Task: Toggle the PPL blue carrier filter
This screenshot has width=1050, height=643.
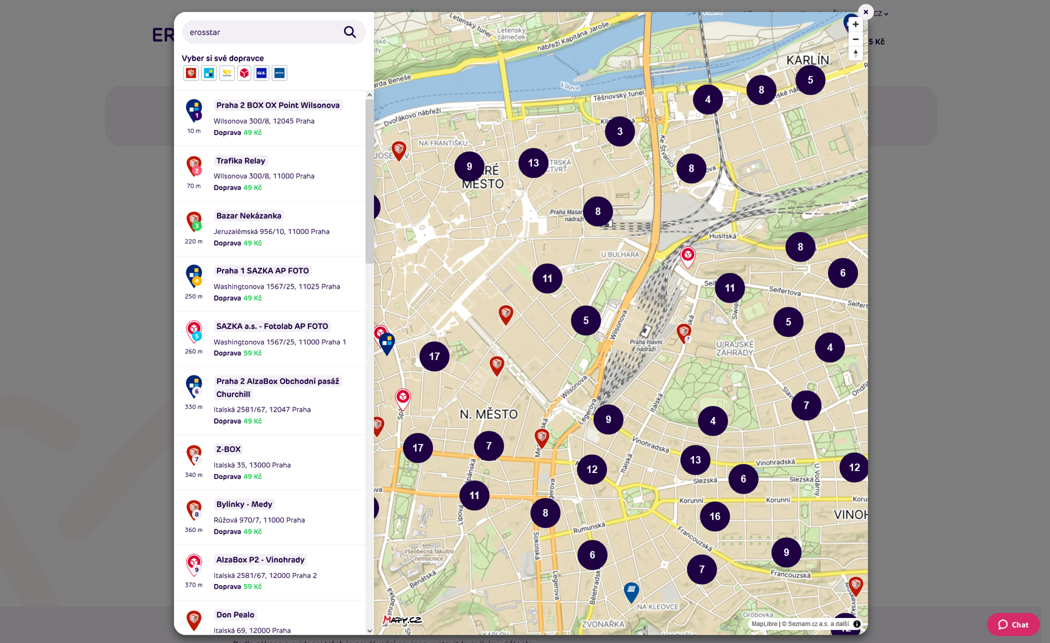Action: (279, 73)
